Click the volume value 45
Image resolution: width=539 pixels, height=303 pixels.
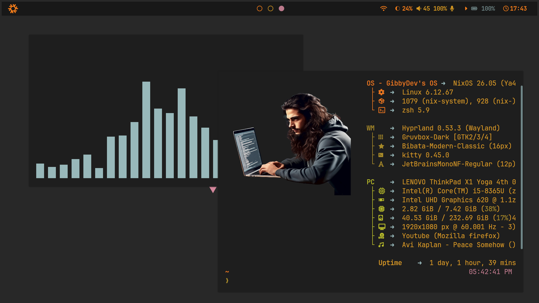click(426, 9)
